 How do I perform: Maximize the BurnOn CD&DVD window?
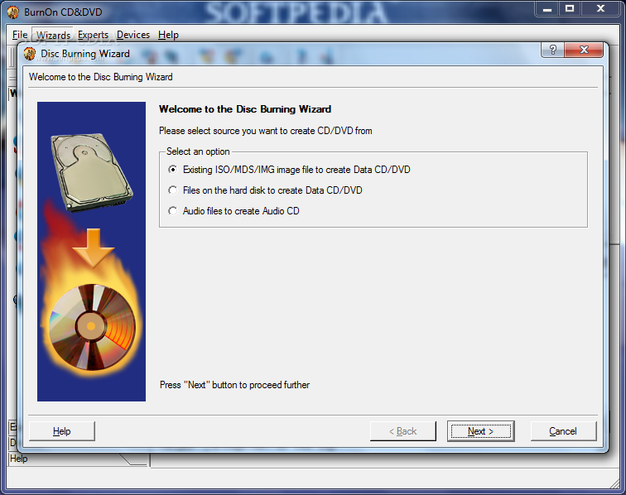(570, 9)
